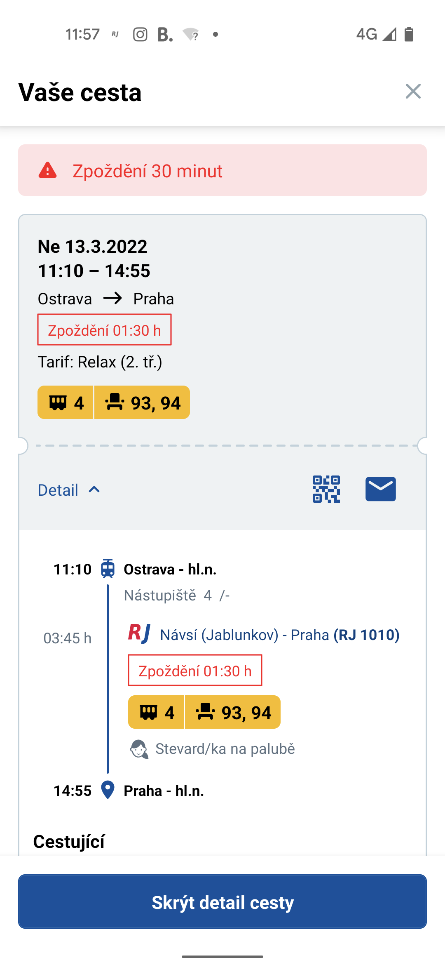The width and height of the screenshot is (445, 965).
Task: Tap the Instagram icon in status bar
Action: pos(140,34)
